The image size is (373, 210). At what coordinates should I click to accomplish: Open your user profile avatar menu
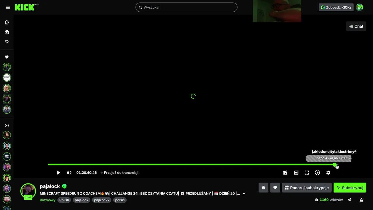(x=360, y=7)
